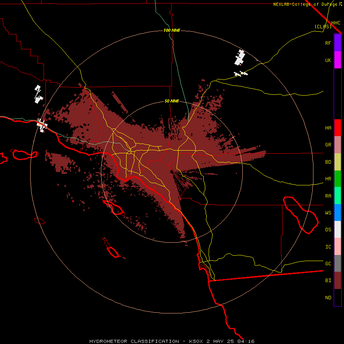Click the WS legend label
344x344 pixels.
coord(328,213)
